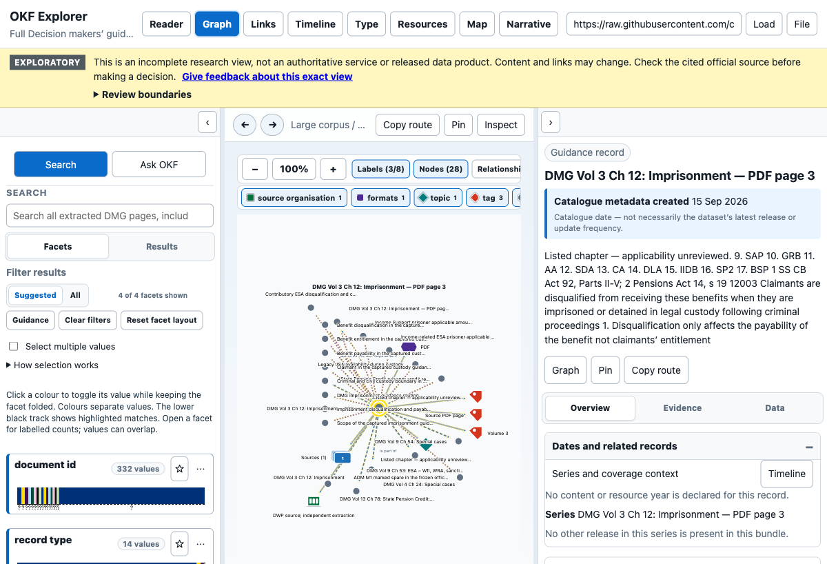This screenshot has height=564, width=827.
Task: Toggle the source organisation legend chip
Action: [x=294, y=198]
